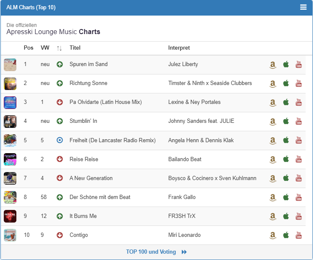Click the VW column header
314x260 pixels.
pos(45,48)
